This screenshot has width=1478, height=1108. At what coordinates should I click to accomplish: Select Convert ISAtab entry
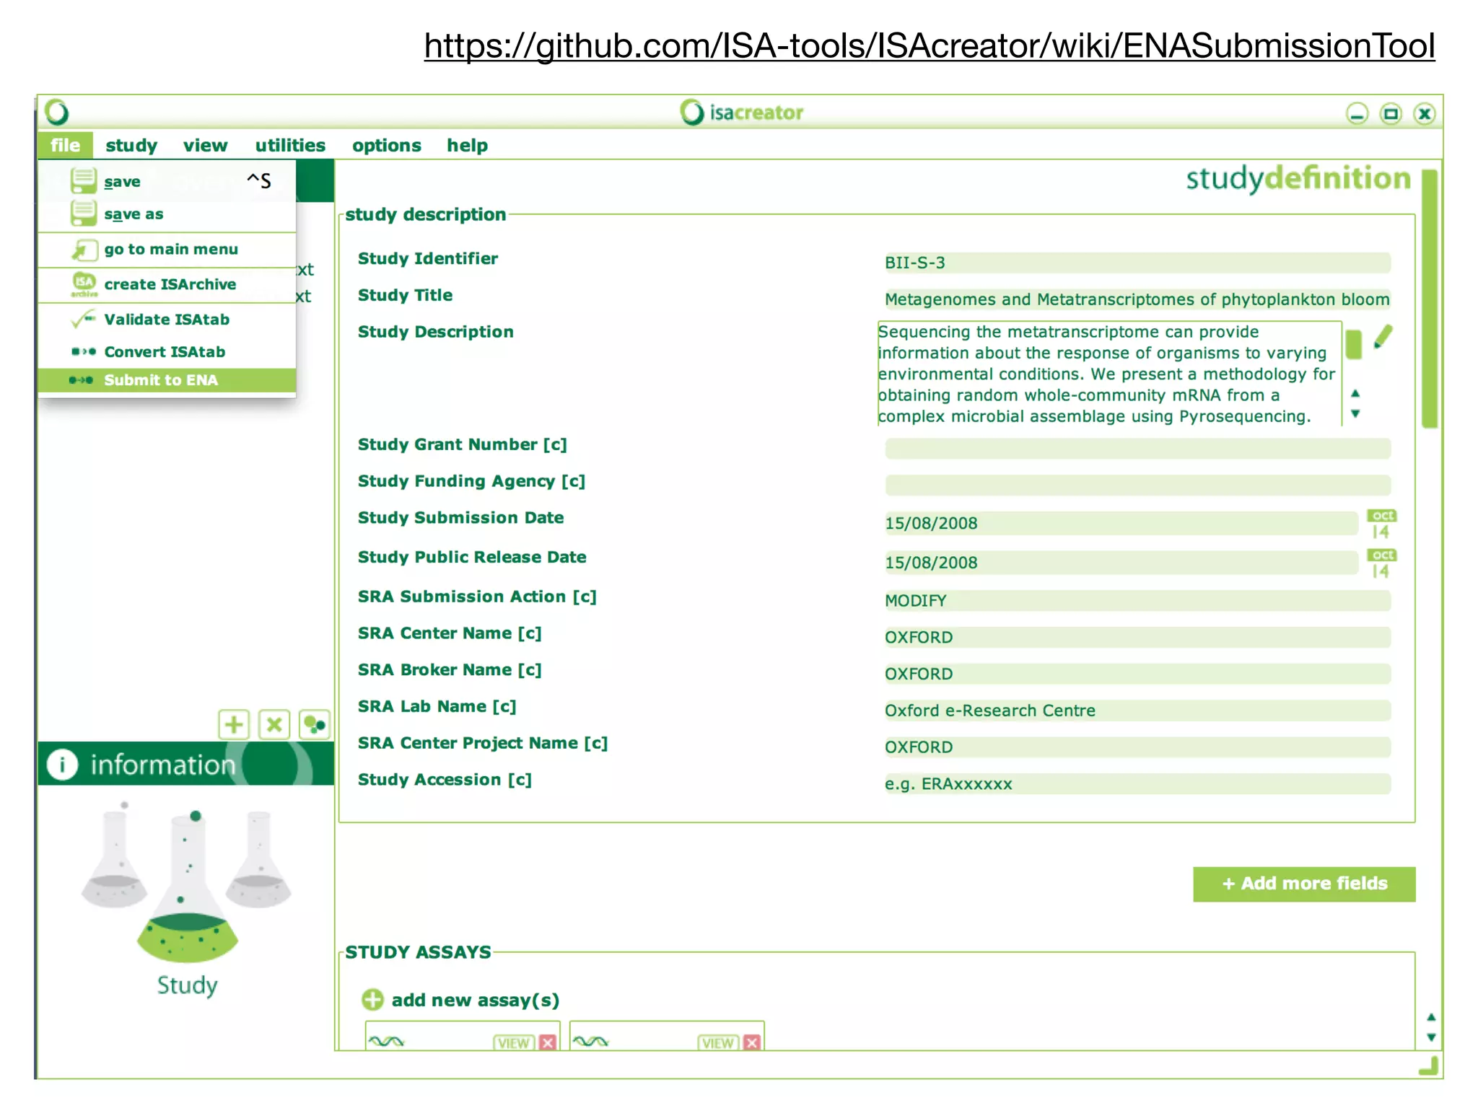167,351
